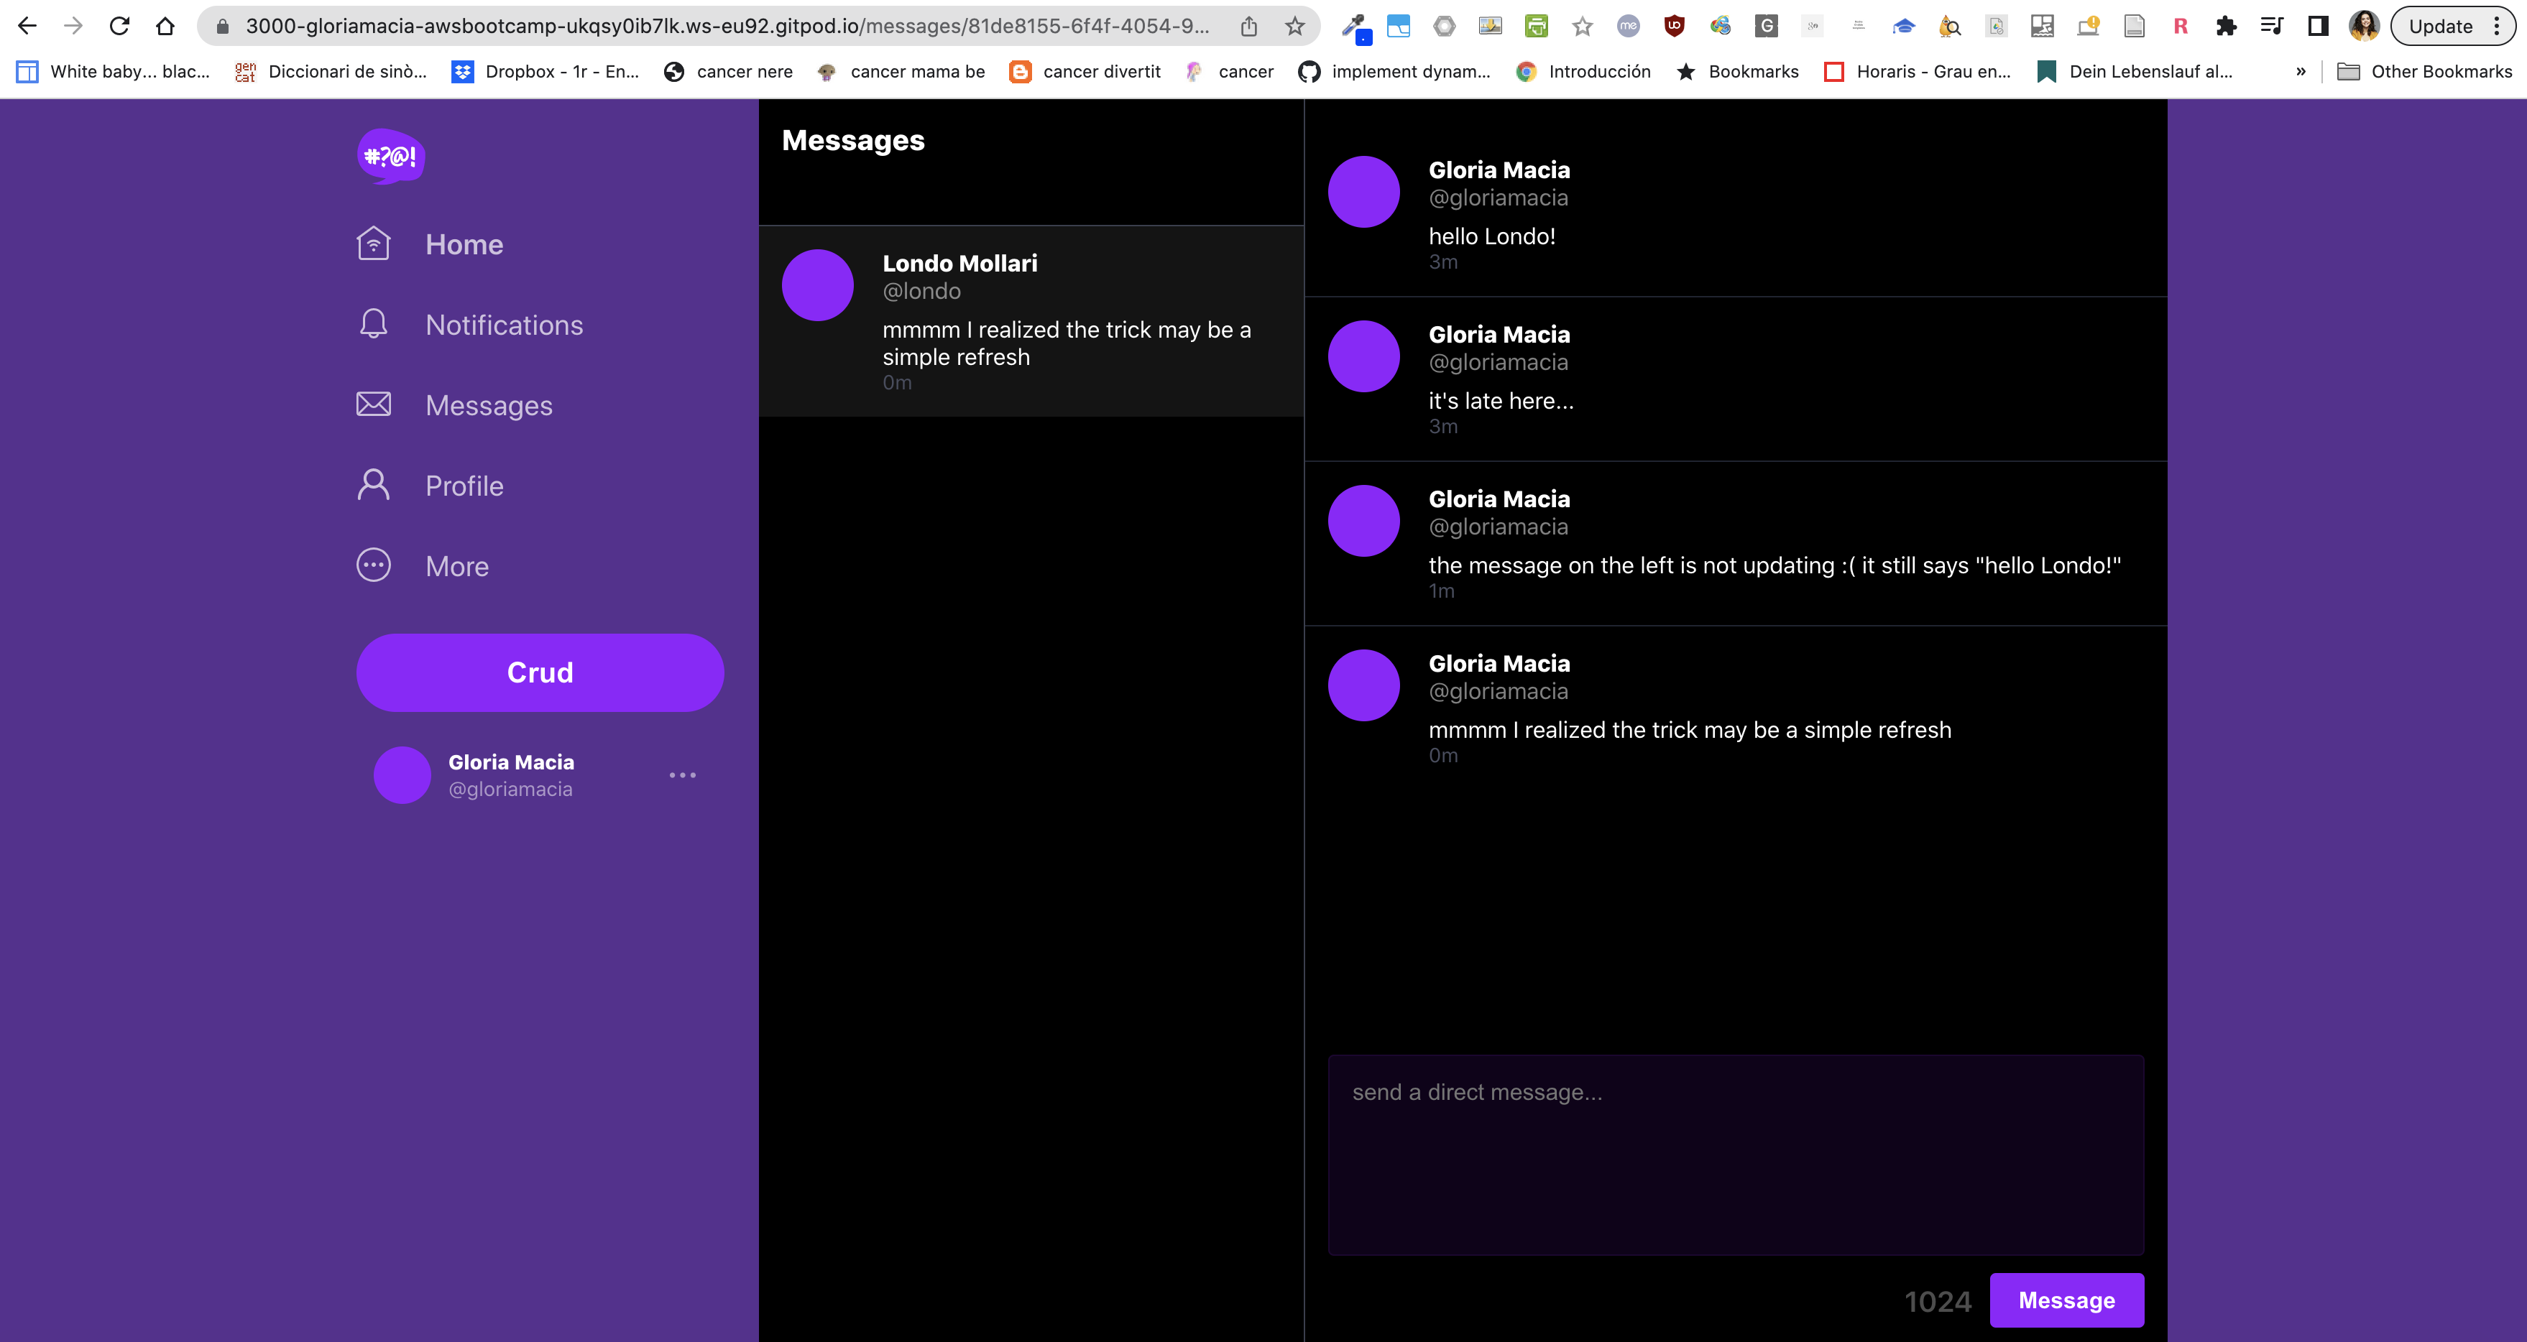The height and width of the screenshot is (1342, 2527).
Task: Open Home from the sidebar
Action: click(x=463, y=244)
